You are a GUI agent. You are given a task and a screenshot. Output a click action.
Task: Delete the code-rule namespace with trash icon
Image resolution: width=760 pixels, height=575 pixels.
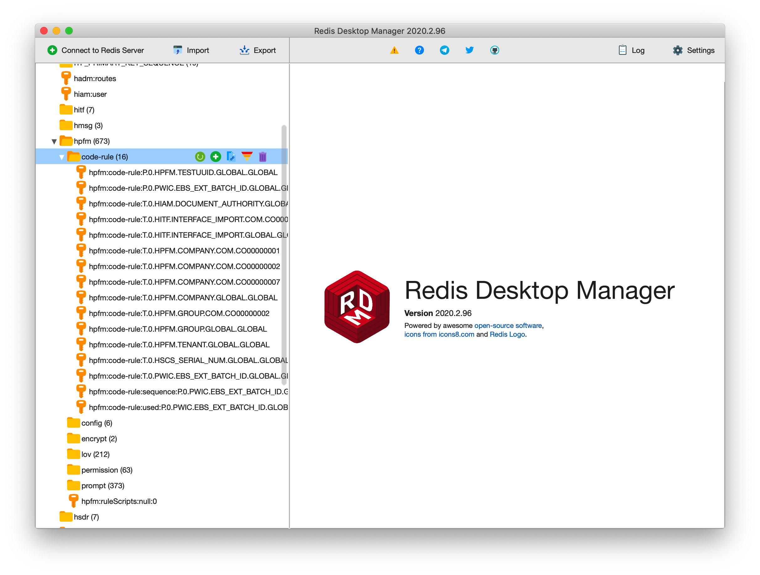click(262, 157)
